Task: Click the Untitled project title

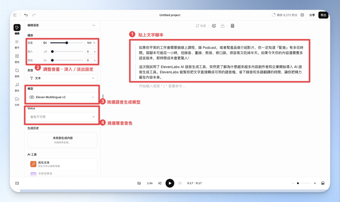Action: 170,15
